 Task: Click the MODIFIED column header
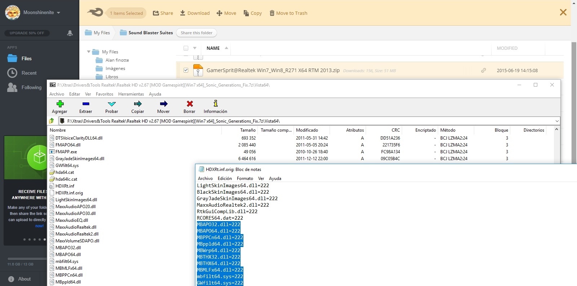[x=507, y=48]
